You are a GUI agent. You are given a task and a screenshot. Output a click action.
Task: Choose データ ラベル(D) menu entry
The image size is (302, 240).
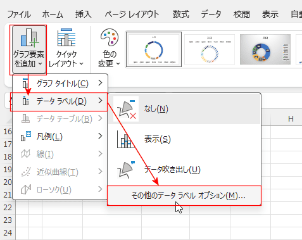59,101
